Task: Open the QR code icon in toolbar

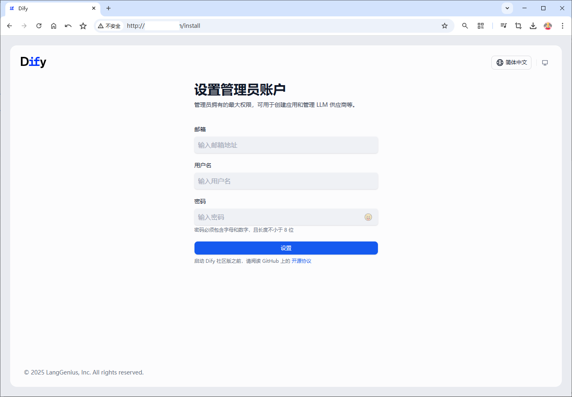Action: (481, 26)
